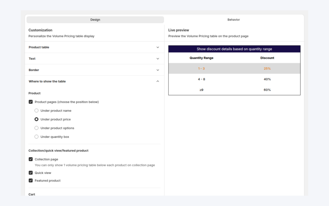
Task: Select Under product price radio option
Action: pyautogui.click(x=37, y=119)
